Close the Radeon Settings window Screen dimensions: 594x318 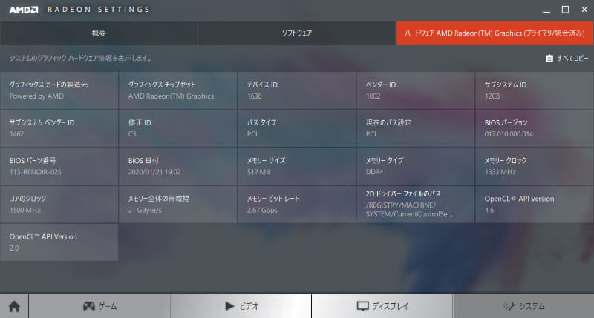[584, 10]
